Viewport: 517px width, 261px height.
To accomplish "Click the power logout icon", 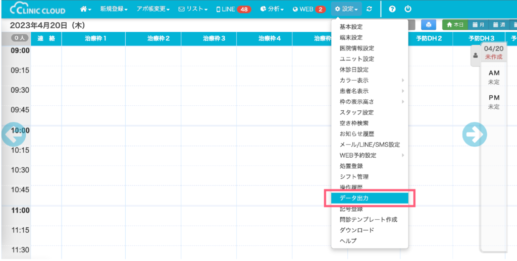I will point(408,9).
